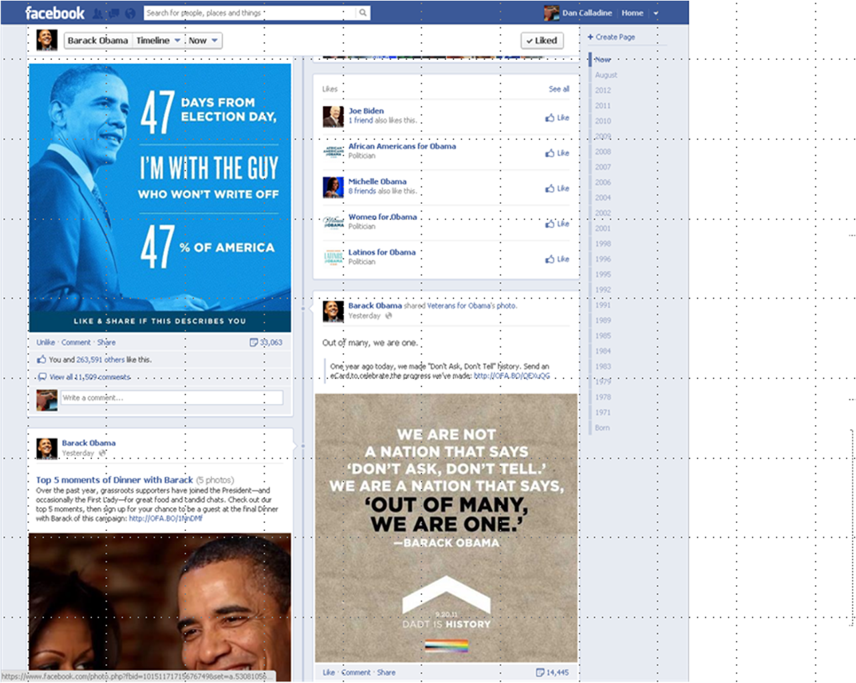This screenshot has height=683, width=856.
Task: Open the friend requests icon
Action: click(98, 13)
